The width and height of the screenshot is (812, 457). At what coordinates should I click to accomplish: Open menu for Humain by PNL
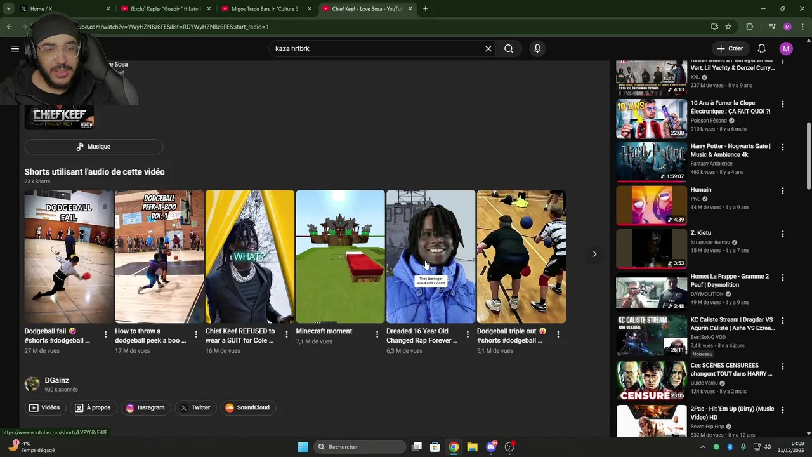click(782, 191)
